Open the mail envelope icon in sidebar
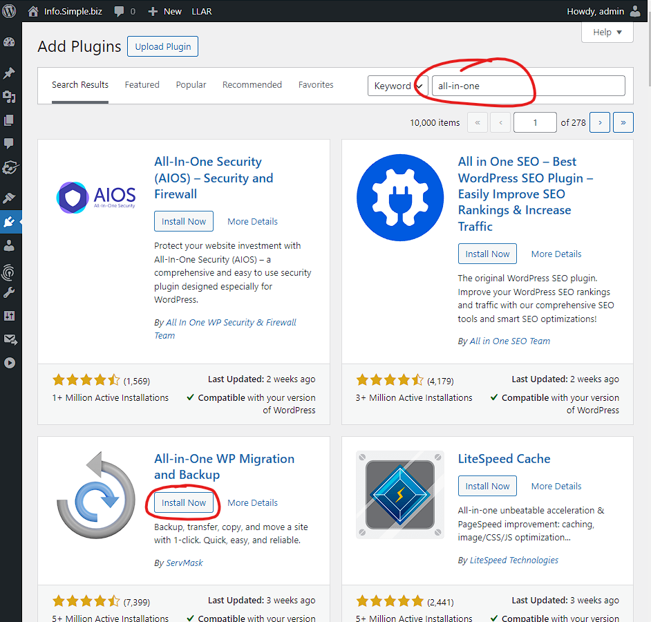The image size is (651, 622). [10, 339]
